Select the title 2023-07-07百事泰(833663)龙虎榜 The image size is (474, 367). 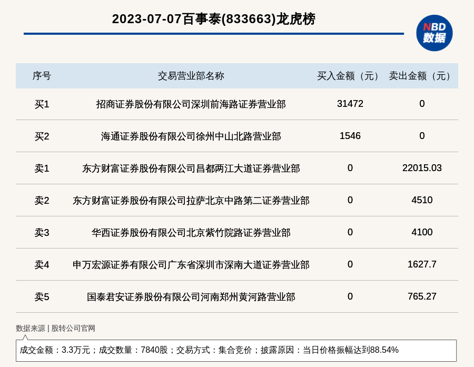(214, 19)
